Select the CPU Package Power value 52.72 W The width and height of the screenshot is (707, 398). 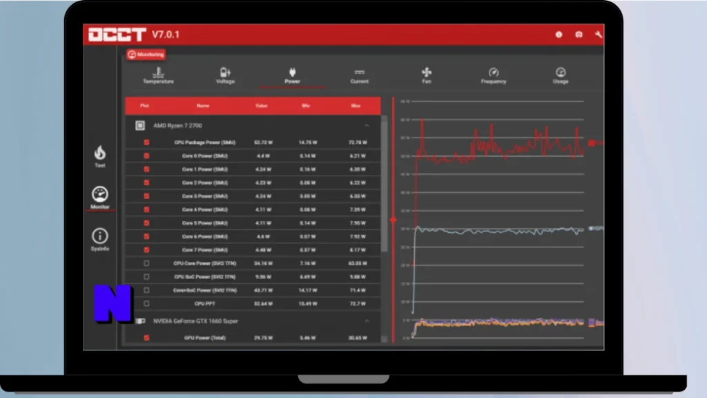[263, 142]
